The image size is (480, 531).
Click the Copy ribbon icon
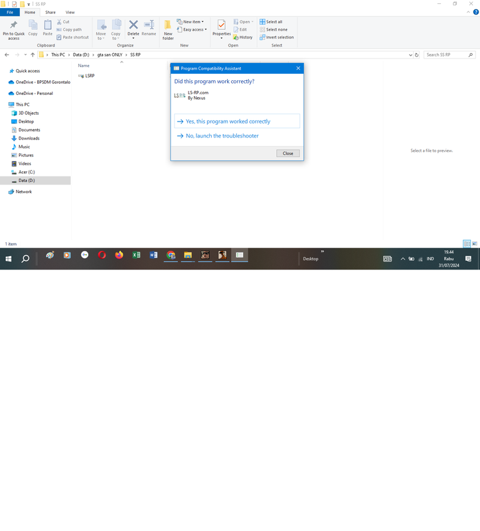pyautogui.click(x=33, y=25)
